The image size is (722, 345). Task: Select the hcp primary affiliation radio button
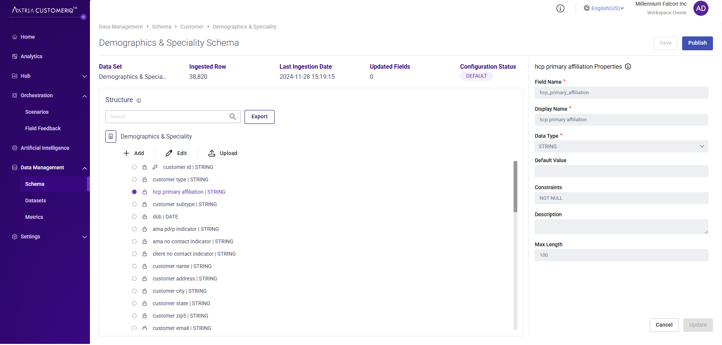tap(134, 192)
